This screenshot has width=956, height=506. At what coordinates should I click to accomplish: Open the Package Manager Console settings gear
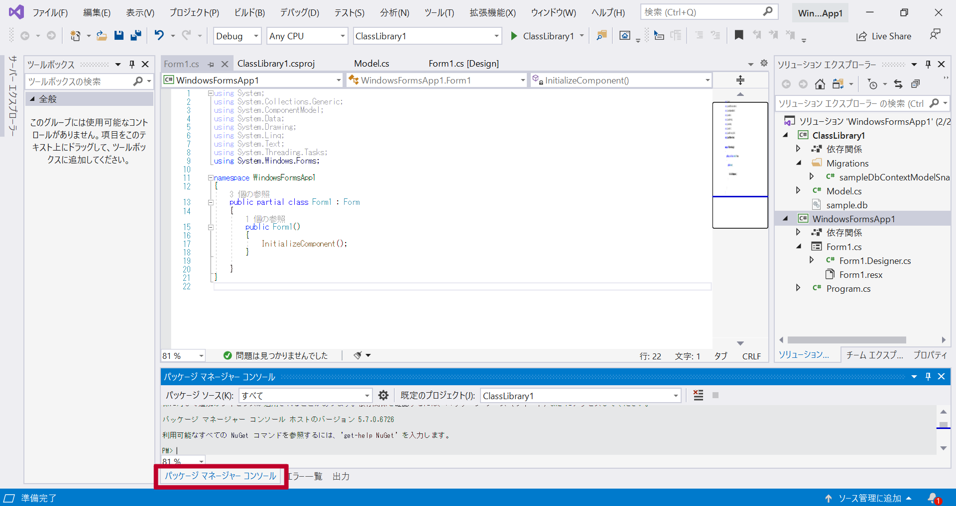click(383, 395)
